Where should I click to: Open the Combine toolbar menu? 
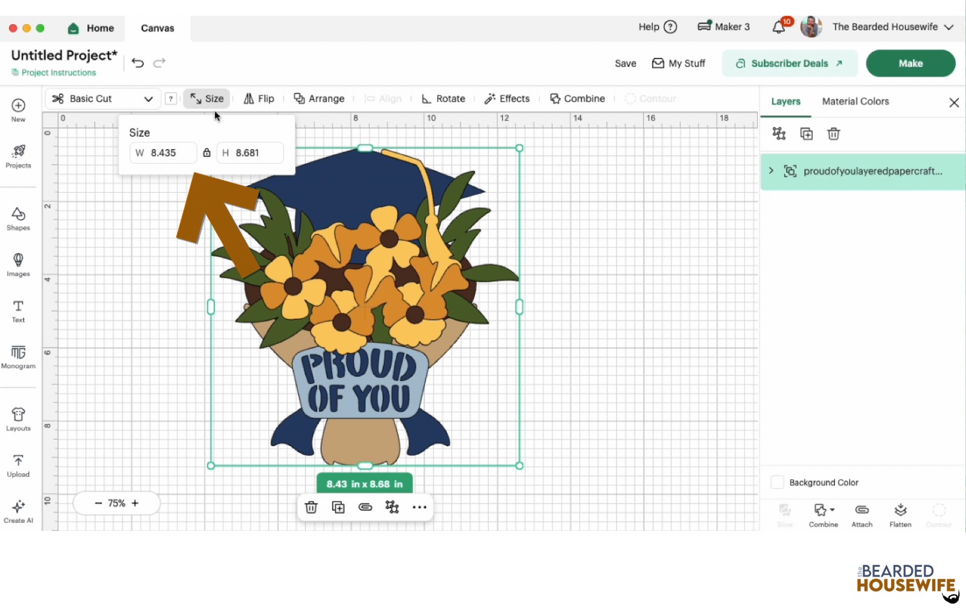coord(577,98)
